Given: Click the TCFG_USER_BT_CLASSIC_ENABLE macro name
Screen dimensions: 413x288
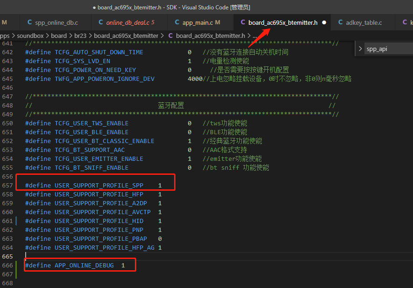Looking at the screenshot, I should [105, 141].
